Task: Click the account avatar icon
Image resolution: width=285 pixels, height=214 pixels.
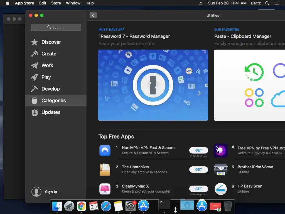Action: [36, 192]
